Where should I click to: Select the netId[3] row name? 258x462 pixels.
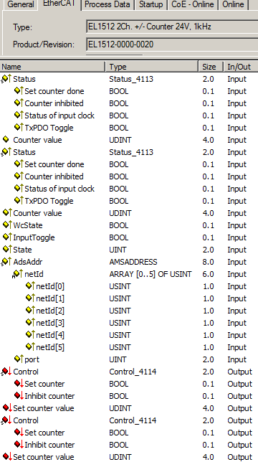[50, 324]
